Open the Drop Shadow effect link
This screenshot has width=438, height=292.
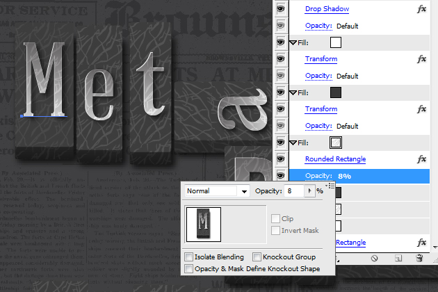point(327,9)
